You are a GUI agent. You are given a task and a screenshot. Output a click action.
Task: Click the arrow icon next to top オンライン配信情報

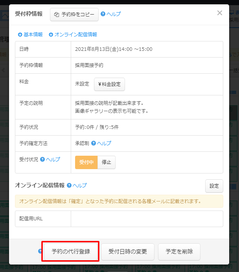tap(51, 35)
